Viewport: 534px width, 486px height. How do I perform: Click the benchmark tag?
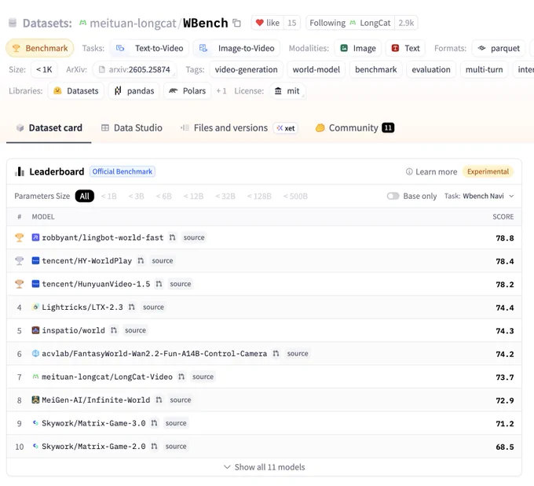[x=376, y=69]
